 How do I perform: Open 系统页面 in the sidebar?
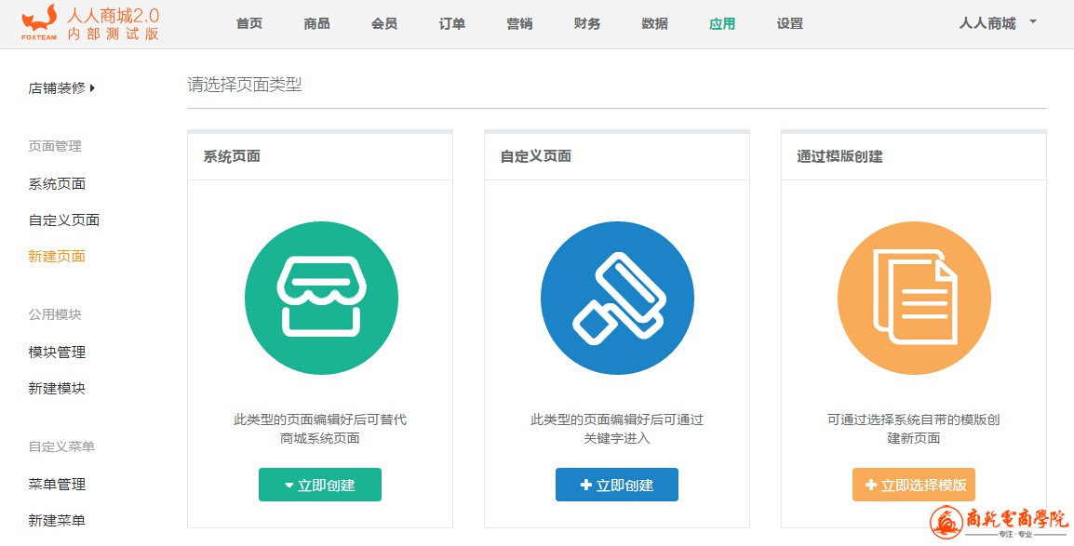pos(57,183)
